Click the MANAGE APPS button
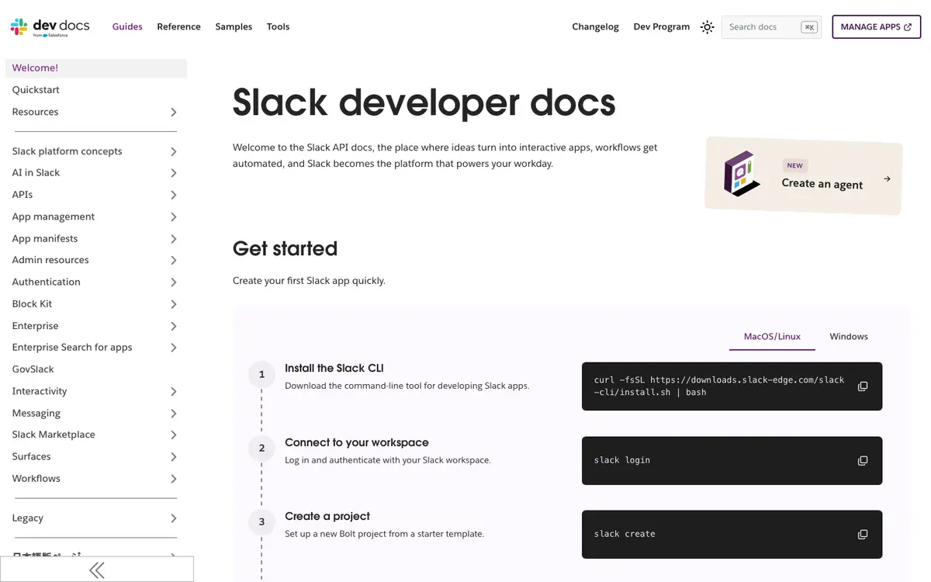The image size is (931, 582). tap(876, 27)
